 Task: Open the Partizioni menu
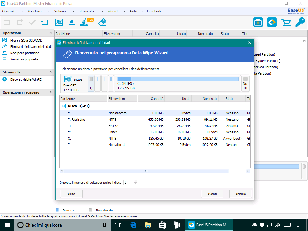[x=60, y=11]
